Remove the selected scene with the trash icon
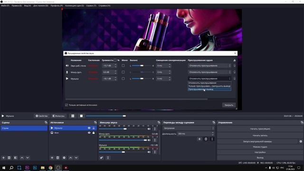 [9, 158]
